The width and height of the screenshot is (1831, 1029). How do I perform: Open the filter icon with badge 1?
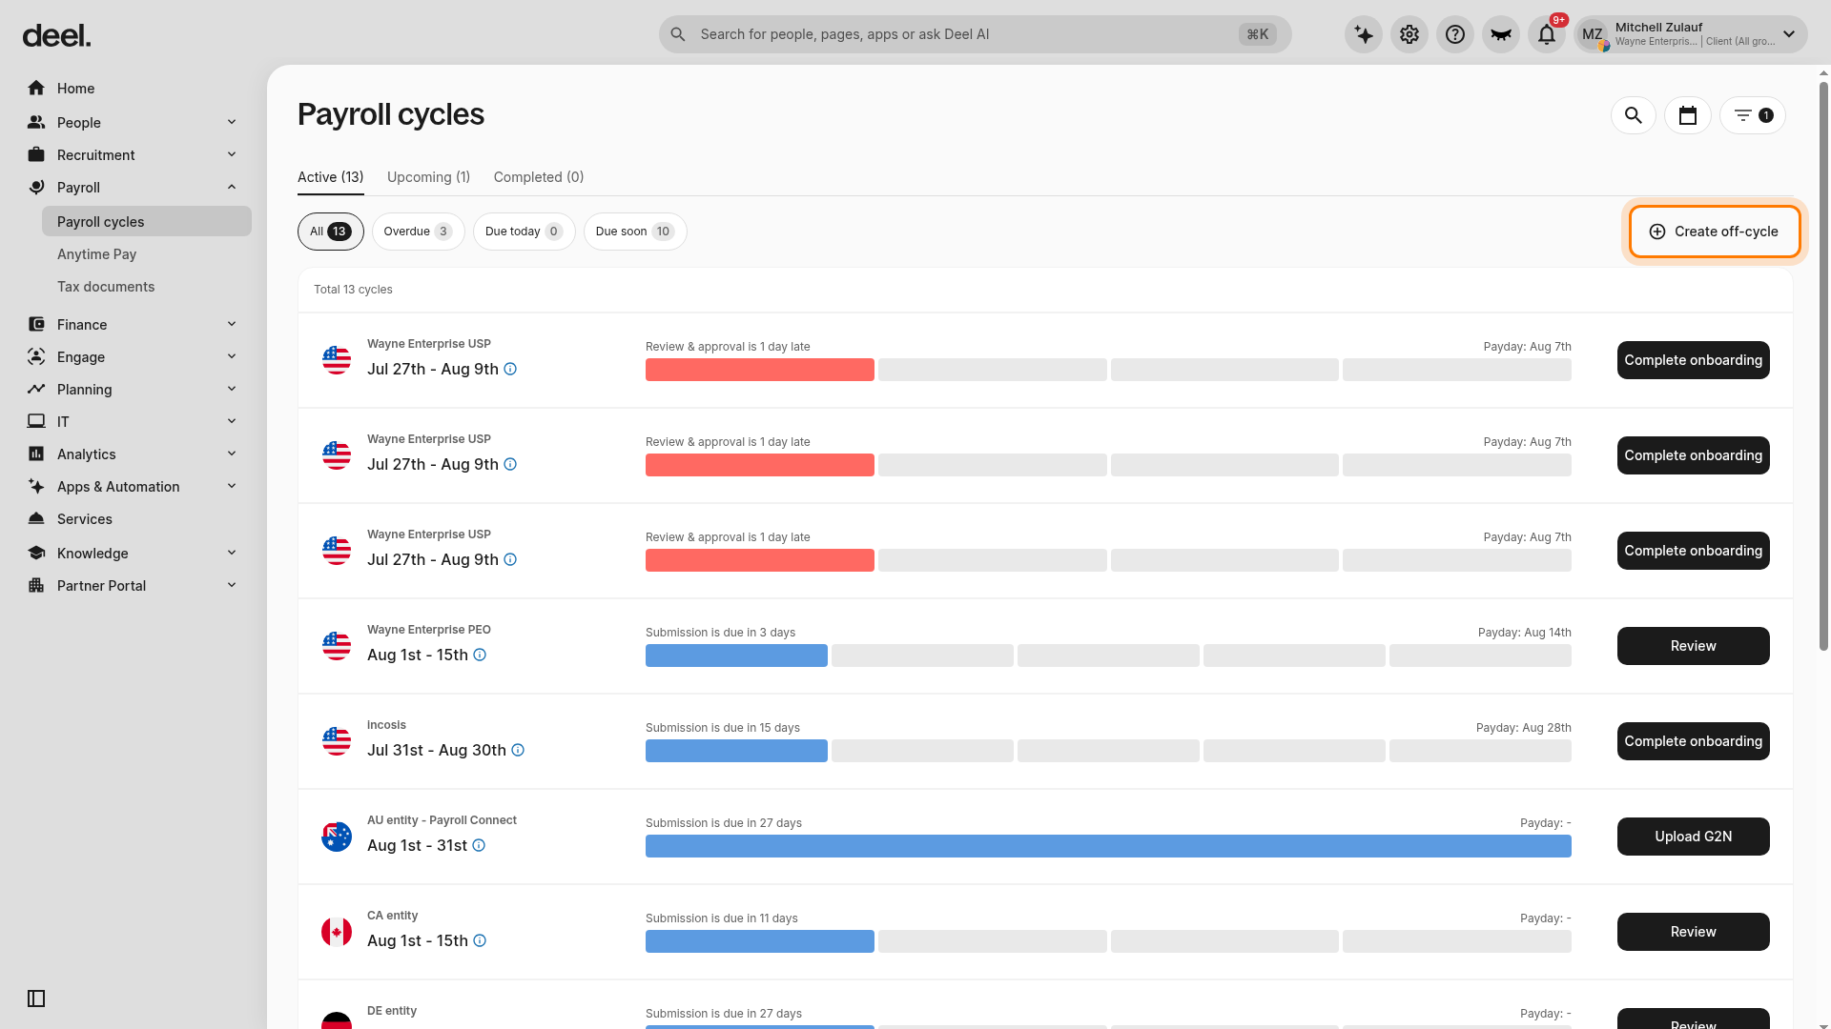[x=1753, y=115]
